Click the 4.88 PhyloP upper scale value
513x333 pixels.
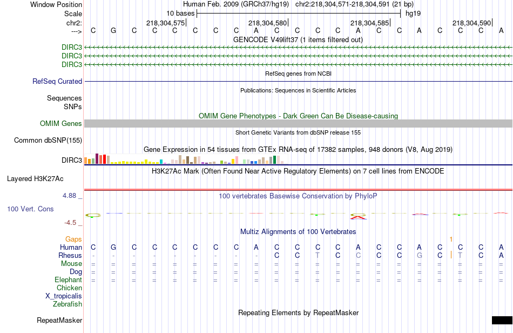coord(69,196)
